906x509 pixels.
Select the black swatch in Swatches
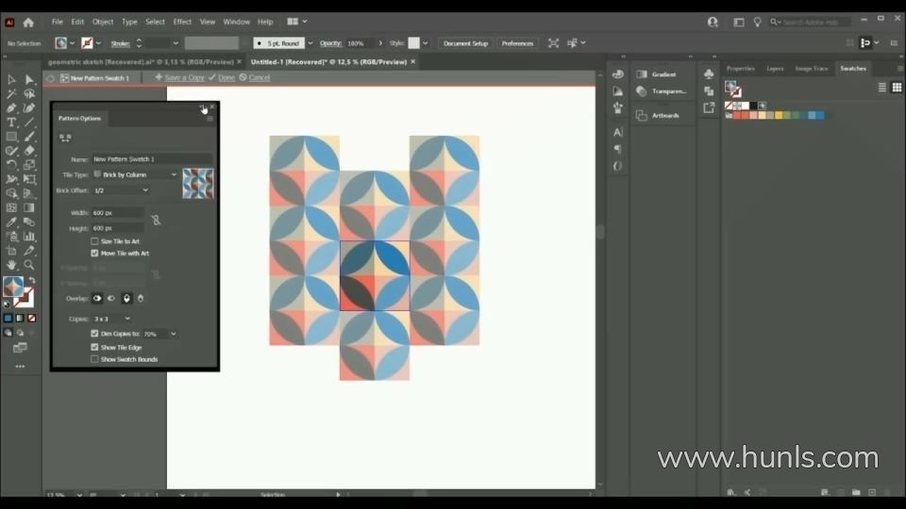[753, 106]
